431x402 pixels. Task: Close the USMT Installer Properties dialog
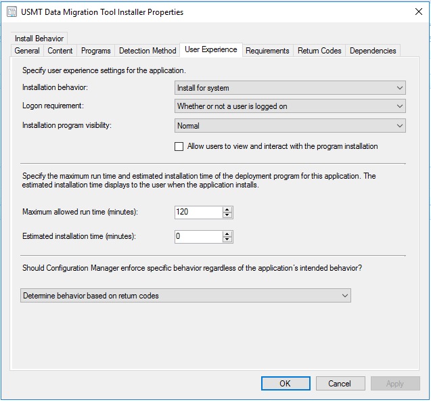click(x=419, y=12)
